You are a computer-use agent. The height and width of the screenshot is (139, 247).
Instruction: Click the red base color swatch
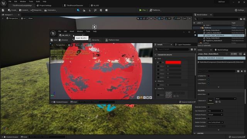[x=173, y=63]
